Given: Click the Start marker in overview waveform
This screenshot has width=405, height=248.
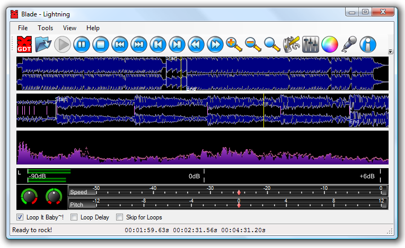Looking at the screenshot, I should pyautogui.click(x=171, y=58).
